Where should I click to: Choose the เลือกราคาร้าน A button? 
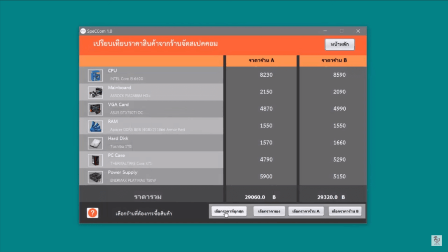pyautogui.click(x=305, y=211)
